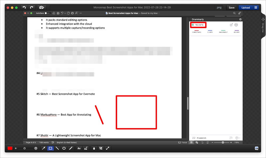Select the Clarity tab in Grammarly

pos(210,32)
